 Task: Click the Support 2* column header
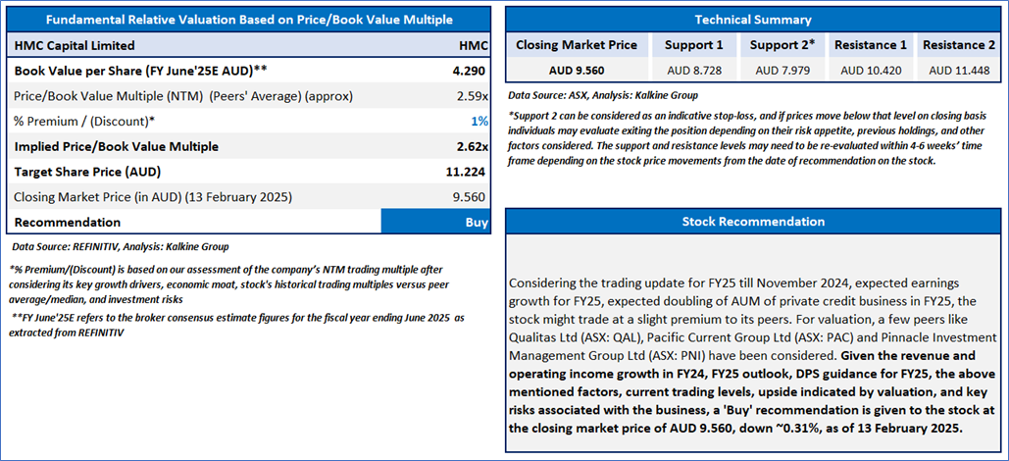tap(782, 45)
